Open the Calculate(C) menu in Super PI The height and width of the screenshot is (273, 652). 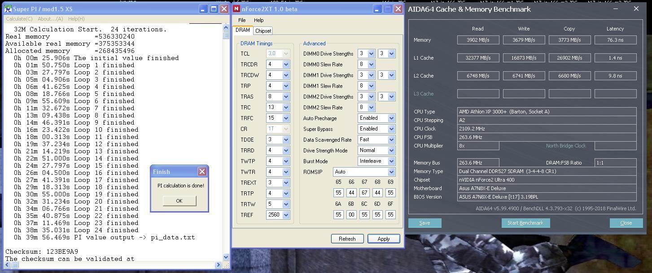pyautogui.click(x=19, y=19)
